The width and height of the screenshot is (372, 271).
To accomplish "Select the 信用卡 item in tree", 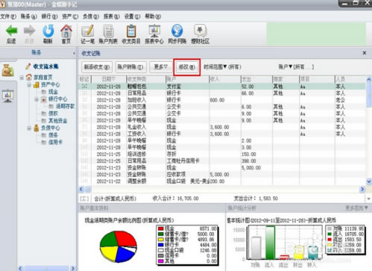I will (55, 142).
